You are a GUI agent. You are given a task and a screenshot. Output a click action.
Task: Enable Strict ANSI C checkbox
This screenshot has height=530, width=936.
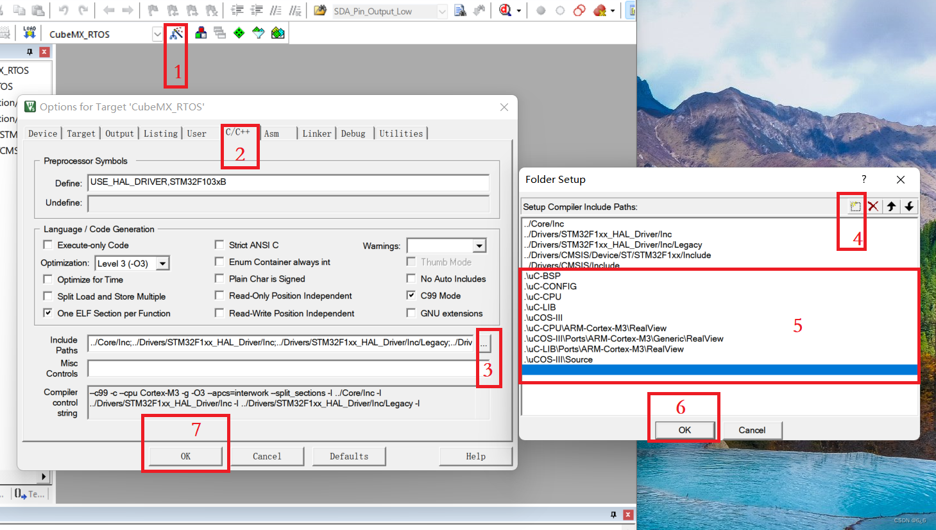click(219, 244)
